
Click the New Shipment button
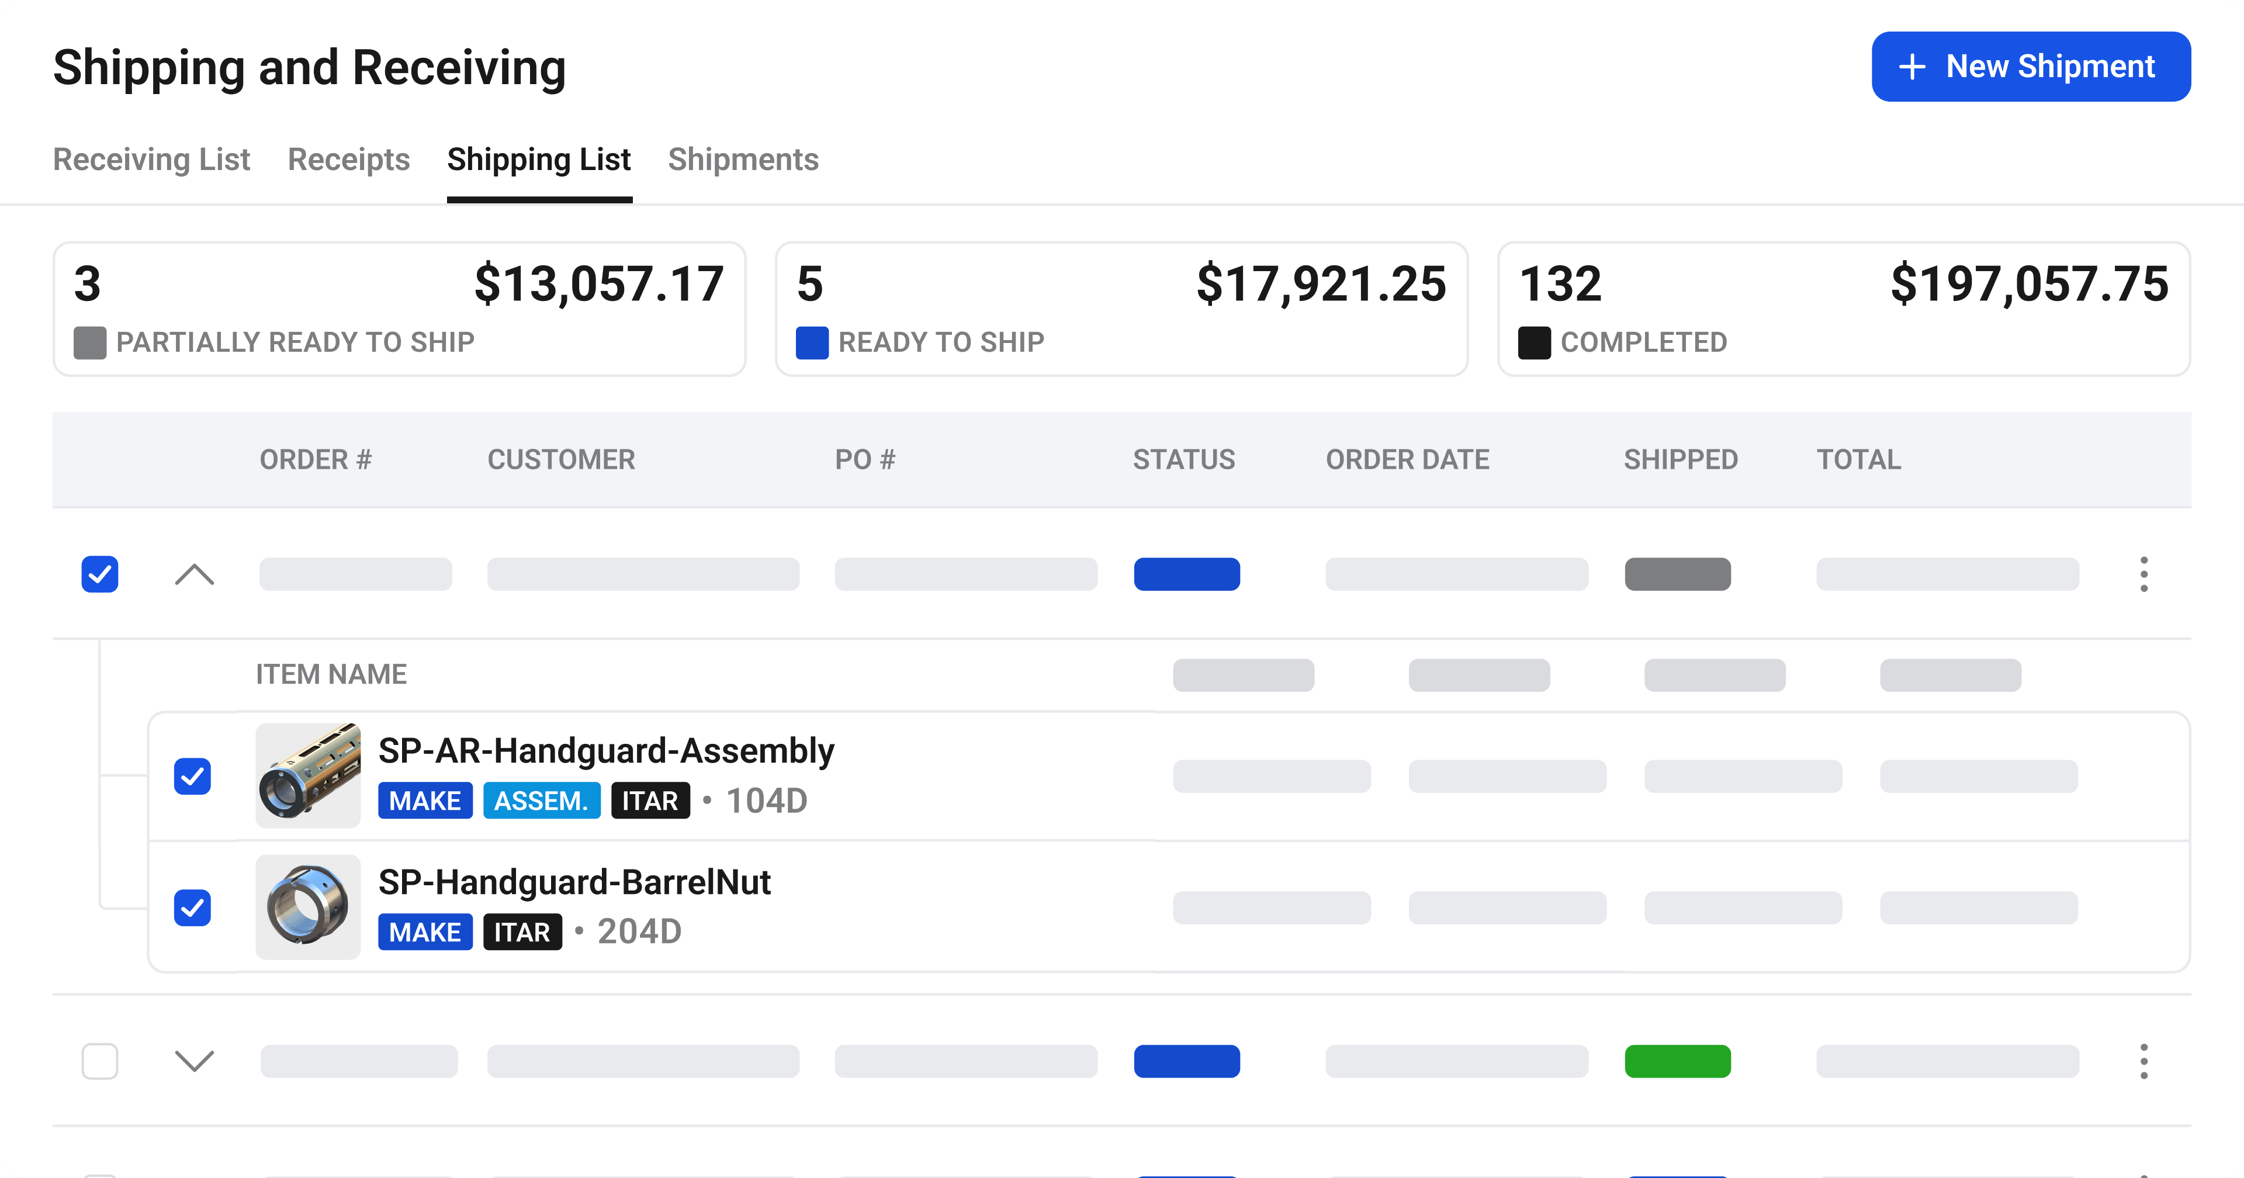click(x=2031, y=67)
